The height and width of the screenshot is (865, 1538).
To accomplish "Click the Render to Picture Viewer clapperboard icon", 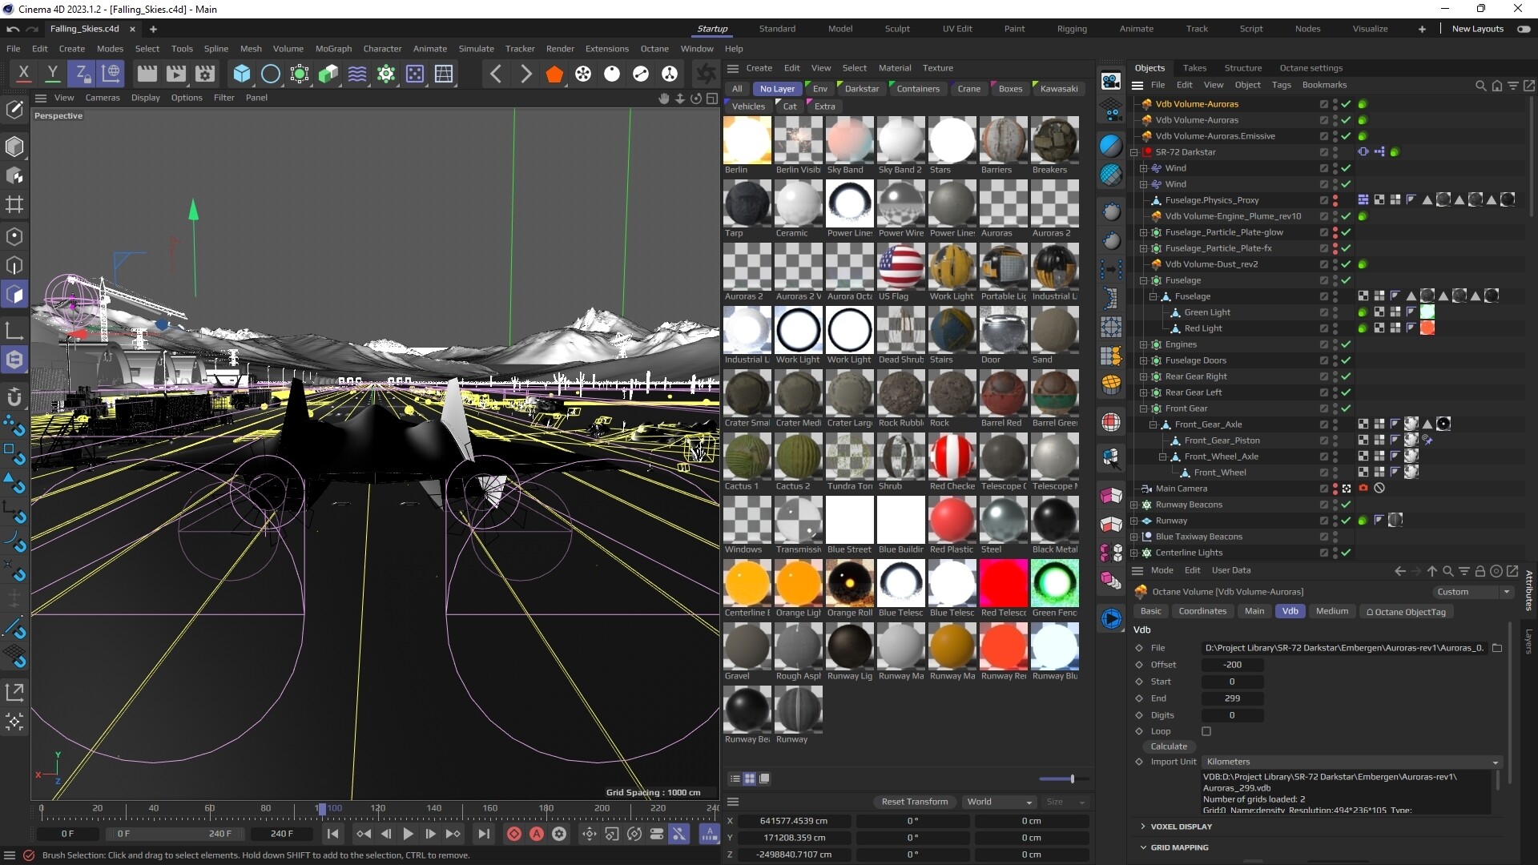I will pyautogui.click(x=175, y=74).
